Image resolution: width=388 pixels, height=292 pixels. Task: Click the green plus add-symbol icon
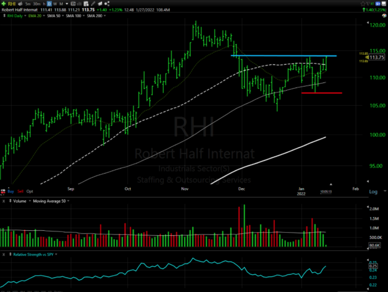[x=4, y=4]
